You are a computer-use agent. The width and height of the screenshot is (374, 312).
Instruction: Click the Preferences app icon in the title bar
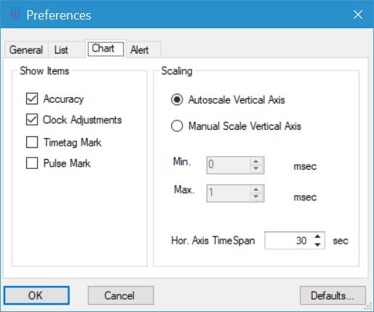(x=15, y=15)
